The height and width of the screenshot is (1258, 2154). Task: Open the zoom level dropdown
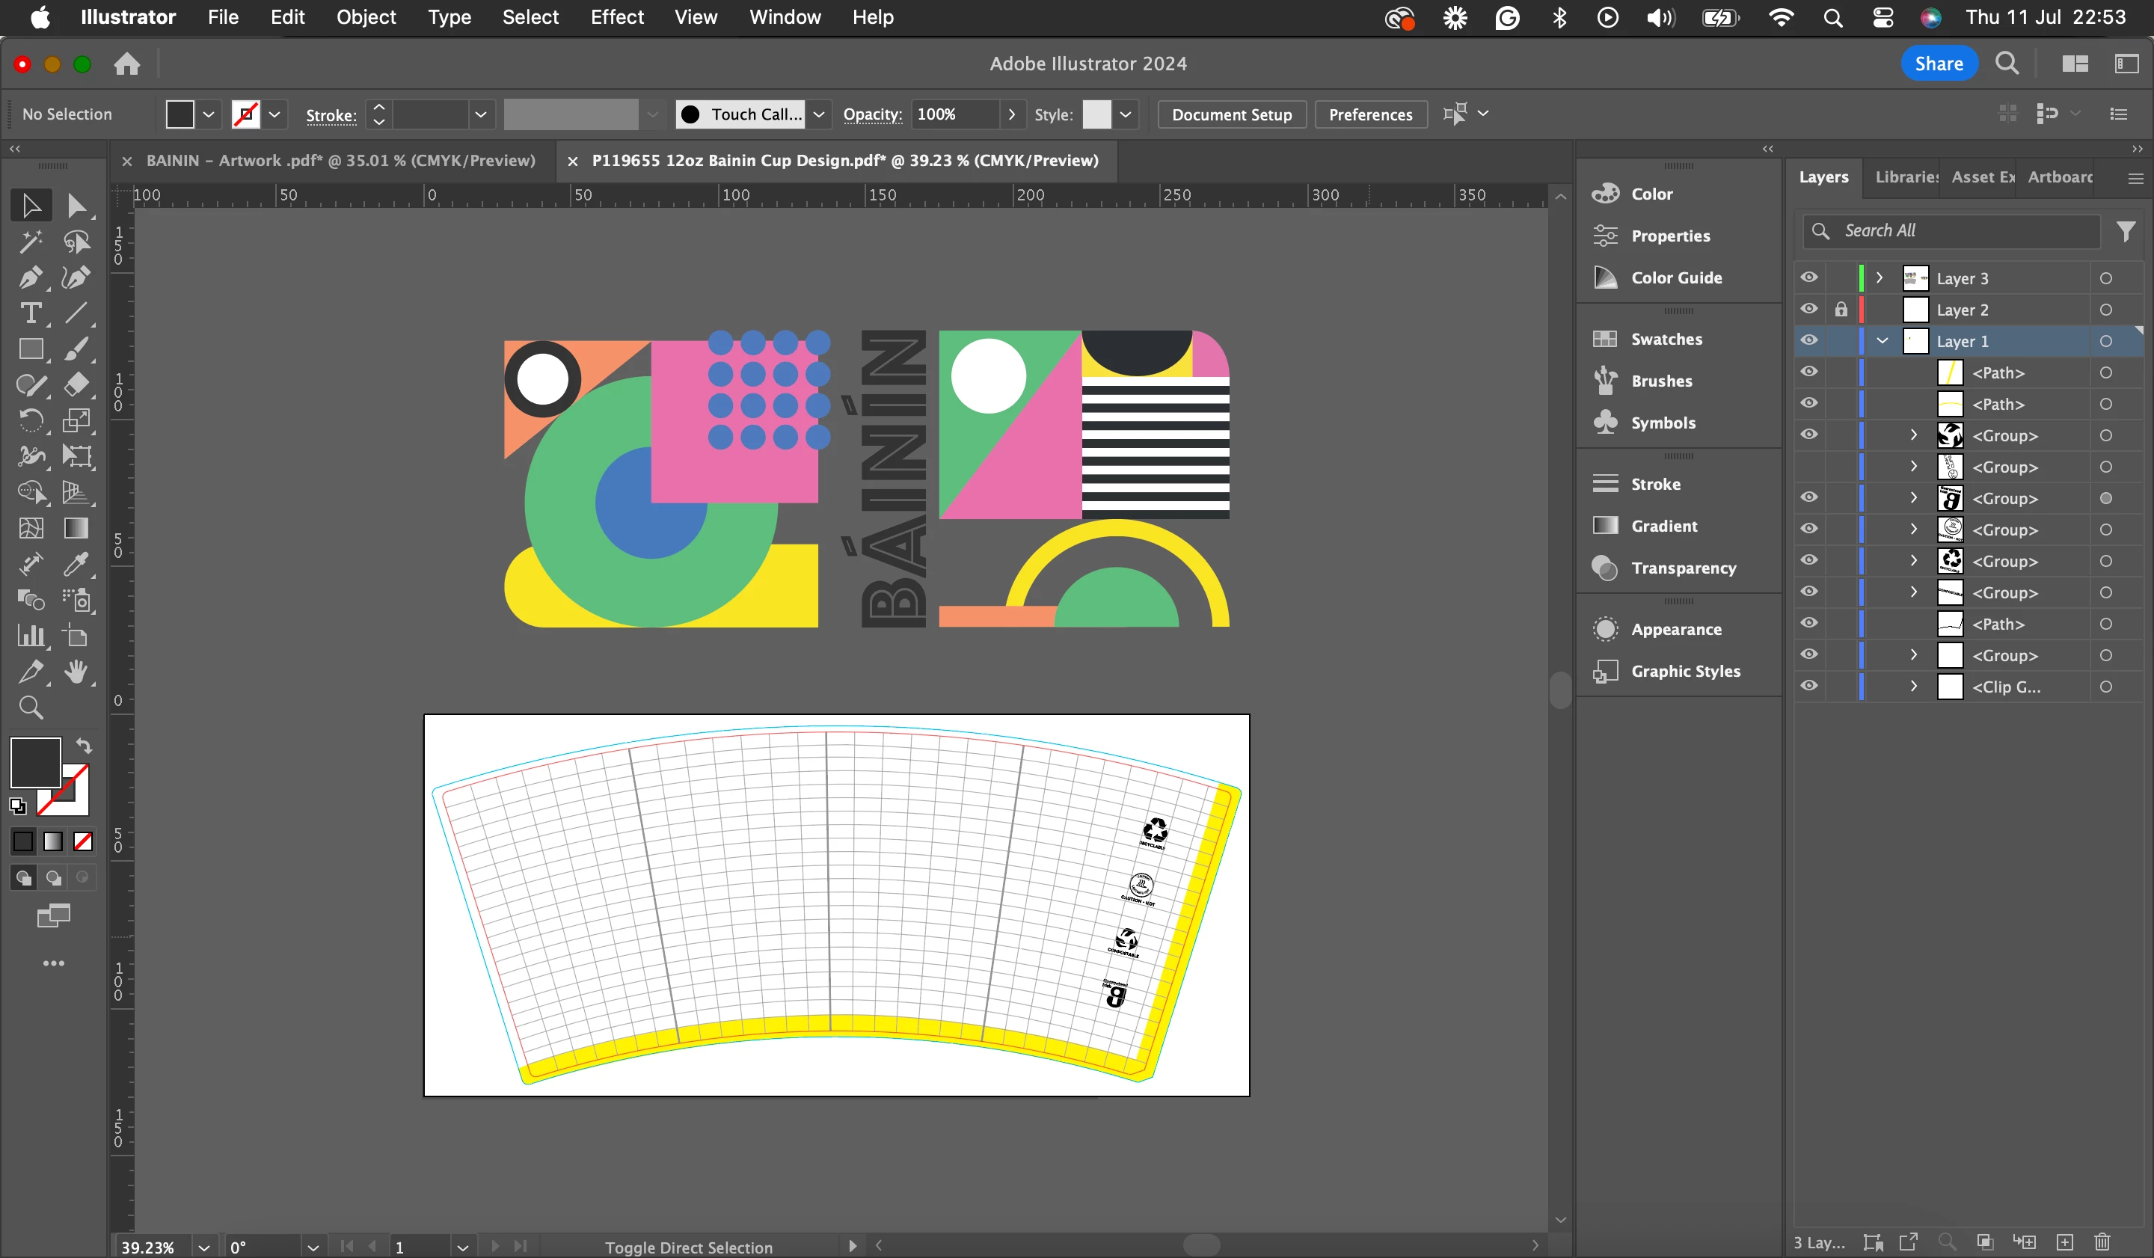(x=203, y=1247)
